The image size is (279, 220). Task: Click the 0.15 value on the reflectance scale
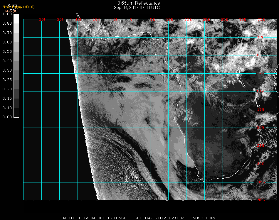click(x=7, y=99)
